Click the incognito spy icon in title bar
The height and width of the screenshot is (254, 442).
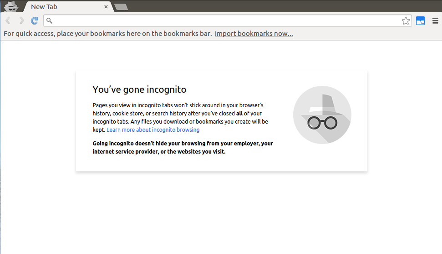[x=11, y=6]
